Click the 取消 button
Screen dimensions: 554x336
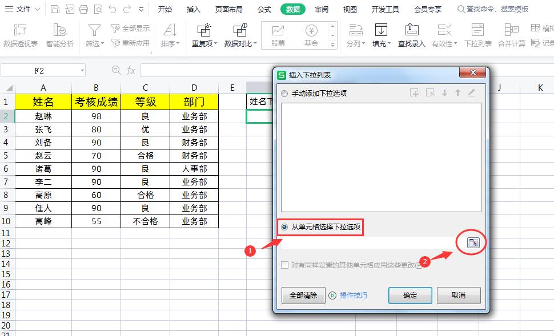(459, 295)
